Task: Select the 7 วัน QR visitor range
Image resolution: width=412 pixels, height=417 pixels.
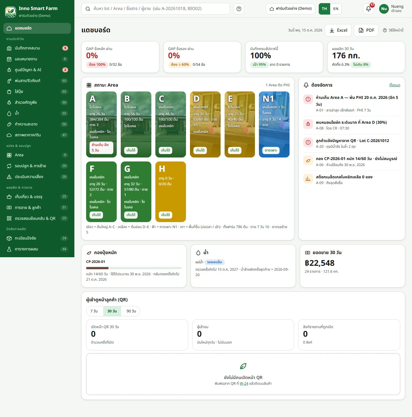Action: (94, 311)
